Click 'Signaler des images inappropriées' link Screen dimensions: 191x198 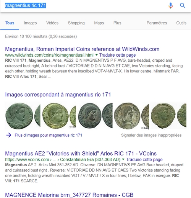pos(151,135)
